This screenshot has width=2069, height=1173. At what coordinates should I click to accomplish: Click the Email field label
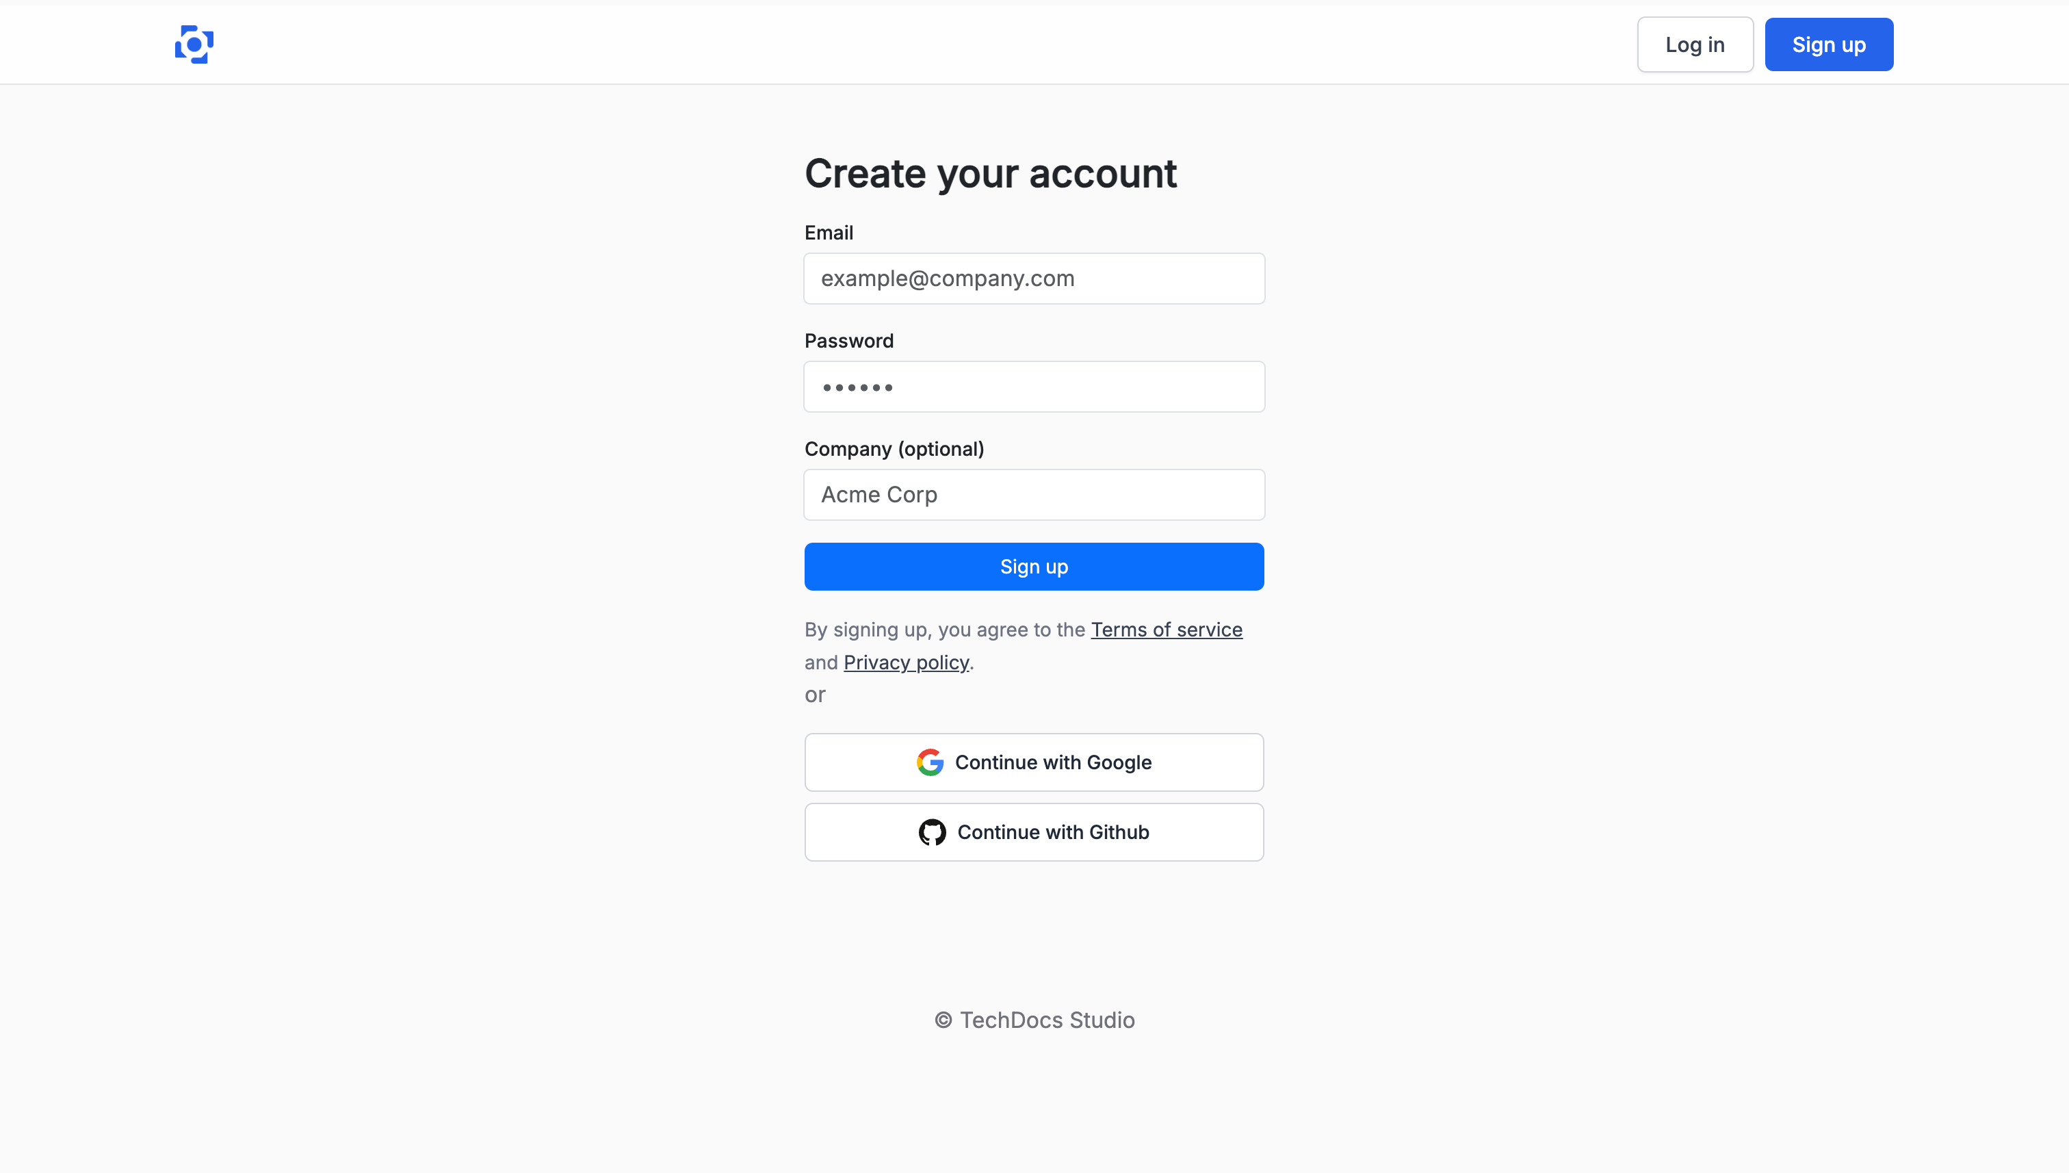829,233
